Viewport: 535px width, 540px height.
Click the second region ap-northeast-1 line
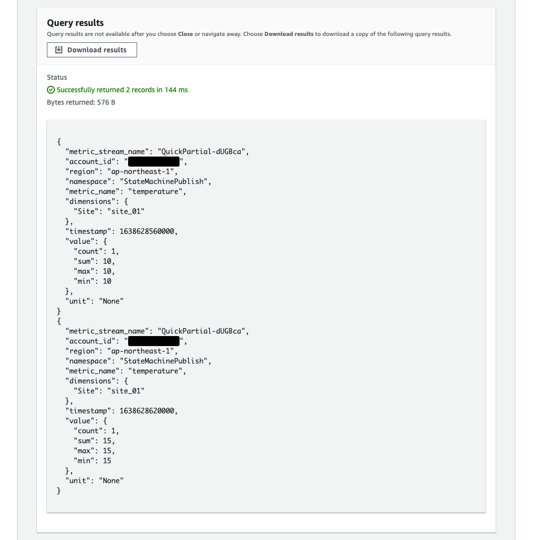(122, 351)
